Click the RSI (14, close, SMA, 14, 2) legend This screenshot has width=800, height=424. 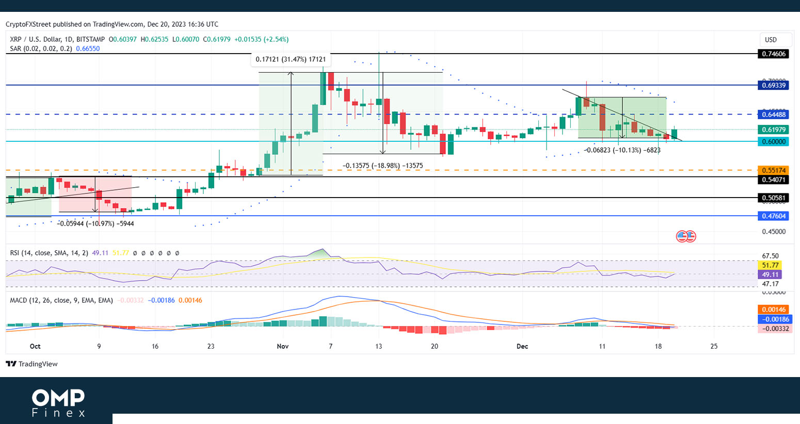point(49,253)
